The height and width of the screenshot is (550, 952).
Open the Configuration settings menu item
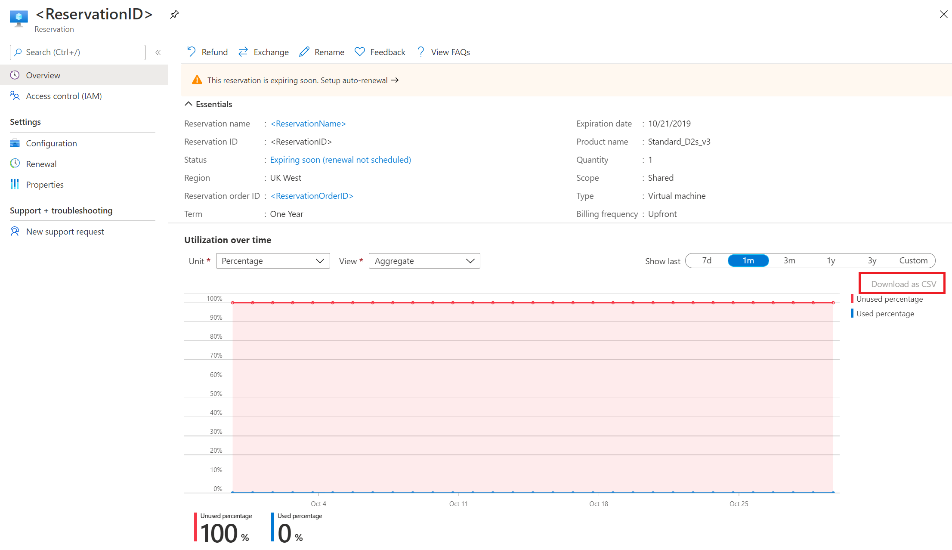pyautogui.click(x=51, y=143)
